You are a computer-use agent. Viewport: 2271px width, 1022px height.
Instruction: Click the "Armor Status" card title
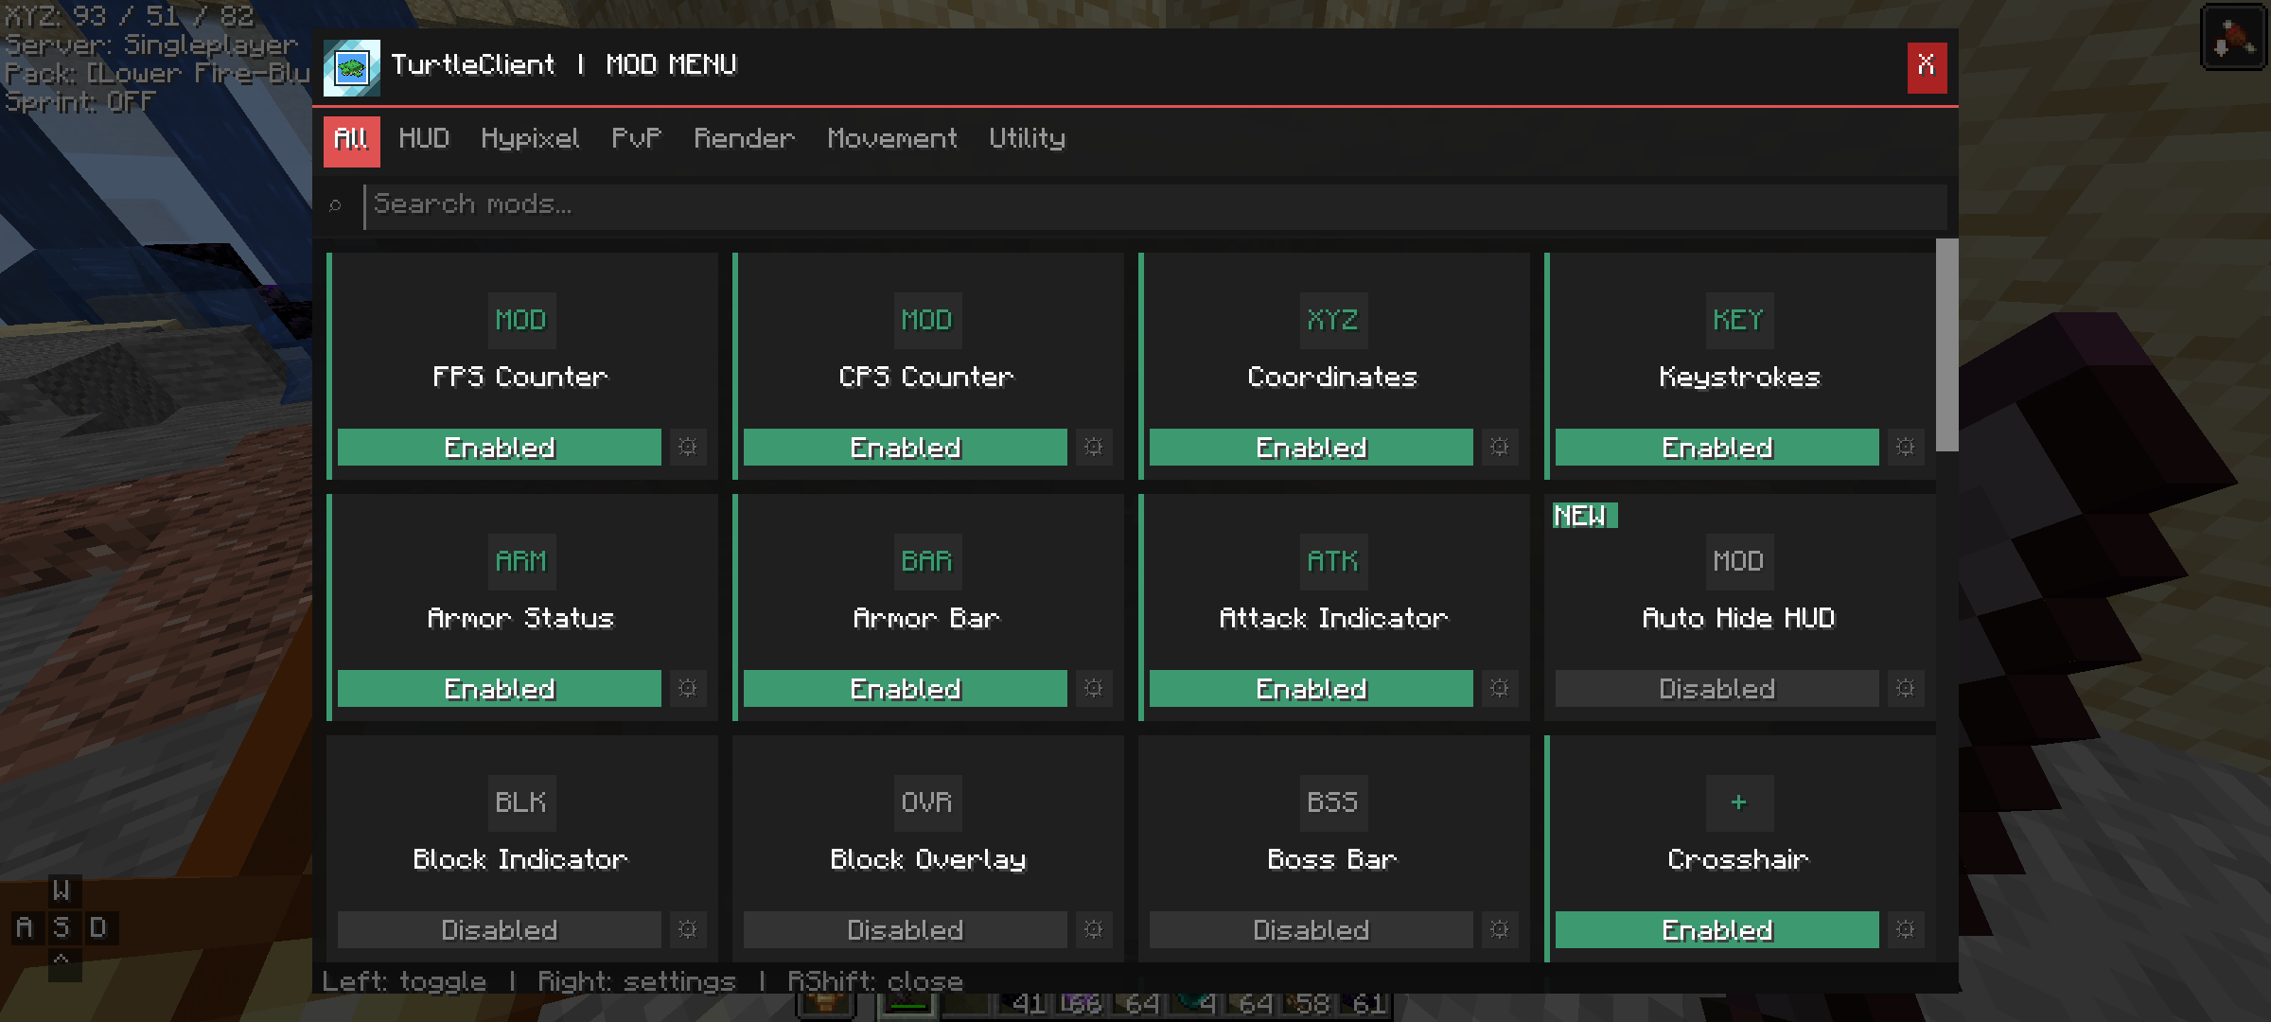[520, 619]
